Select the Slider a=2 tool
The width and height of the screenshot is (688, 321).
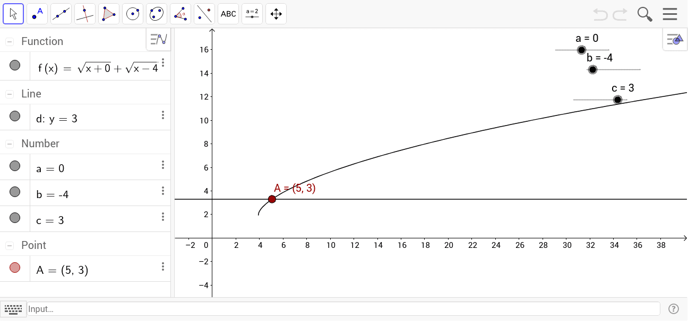pyautogui.click(x=252, y=14)
